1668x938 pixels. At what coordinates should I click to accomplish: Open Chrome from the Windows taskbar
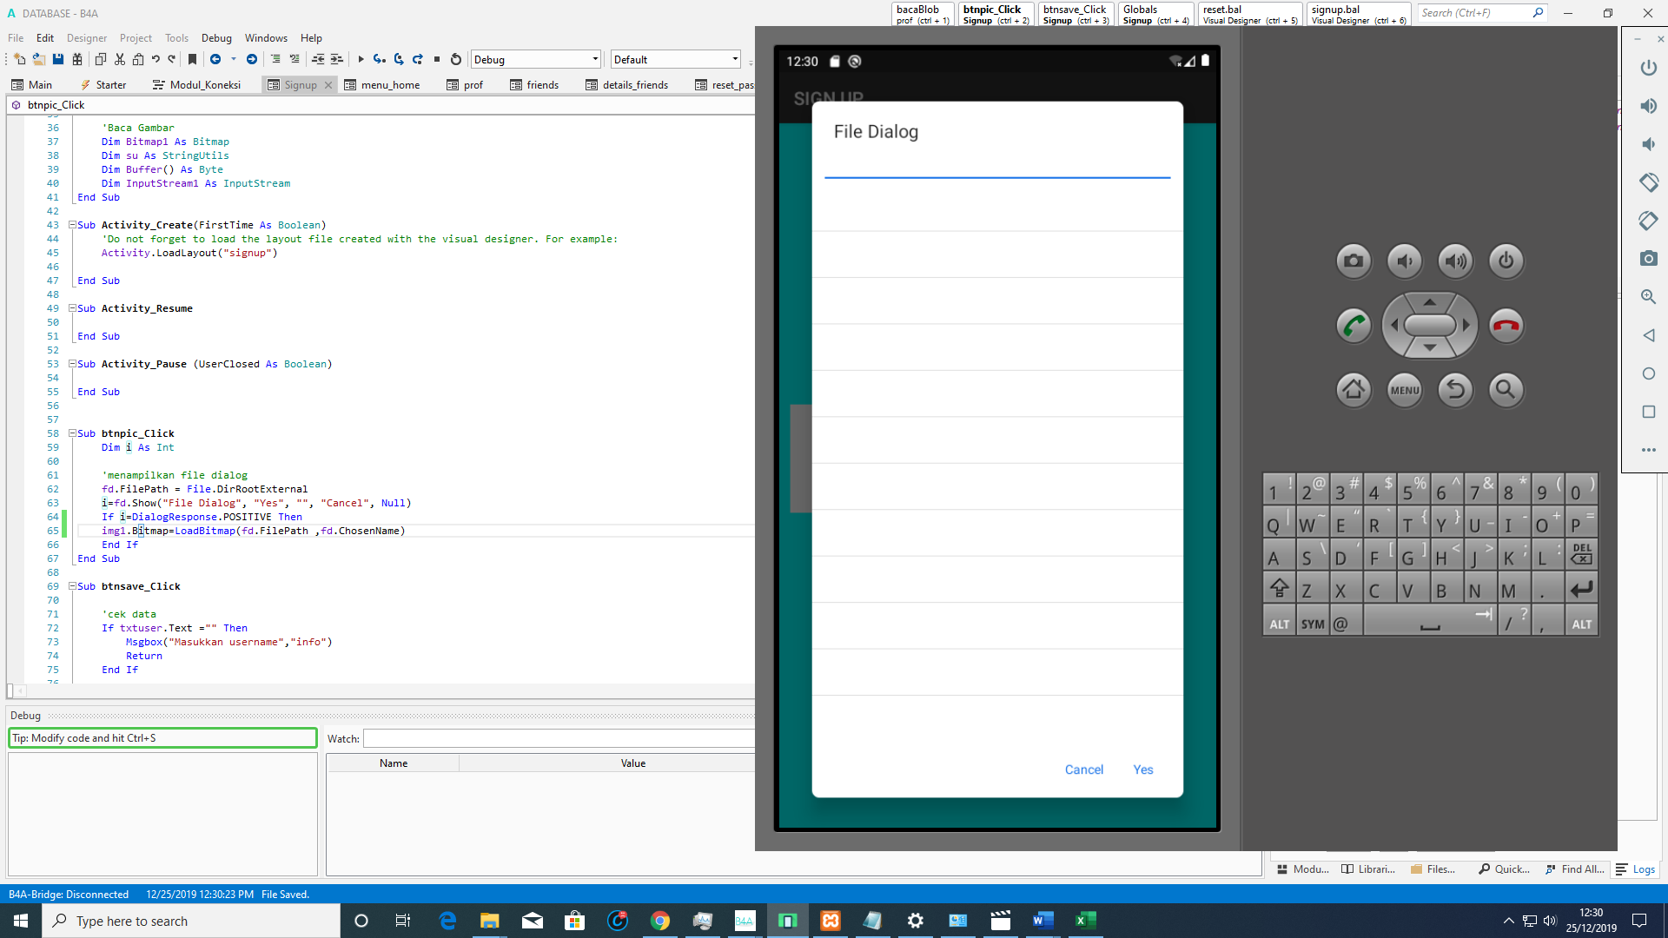click(x=660, y=921)
